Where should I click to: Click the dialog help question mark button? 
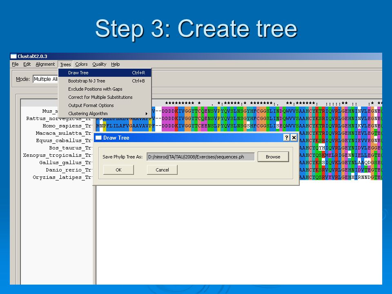[287, 138]
